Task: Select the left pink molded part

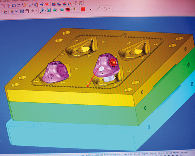Action: point(55,72)
